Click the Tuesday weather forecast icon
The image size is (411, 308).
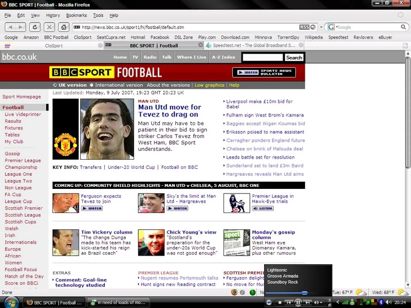point(361,292)
